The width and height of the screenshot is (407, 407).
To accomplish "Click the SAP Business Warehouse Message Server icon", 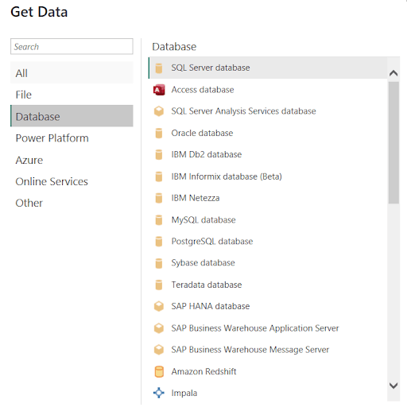I will coord(159,350).
